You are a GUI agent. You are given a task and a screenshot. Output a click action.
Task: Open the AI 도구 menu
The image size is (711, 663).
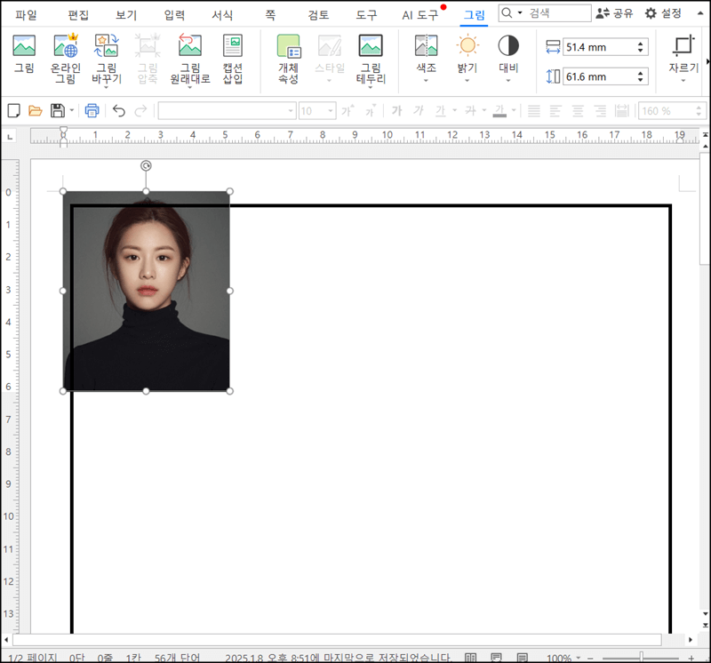point(419,15)
